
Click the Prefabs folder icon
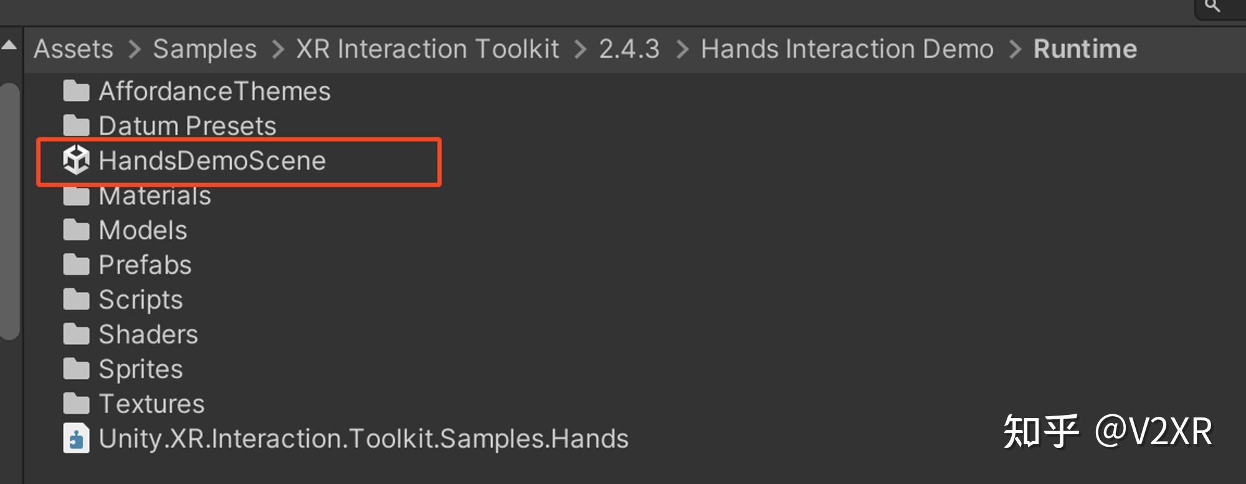click(x=76, y=265)
